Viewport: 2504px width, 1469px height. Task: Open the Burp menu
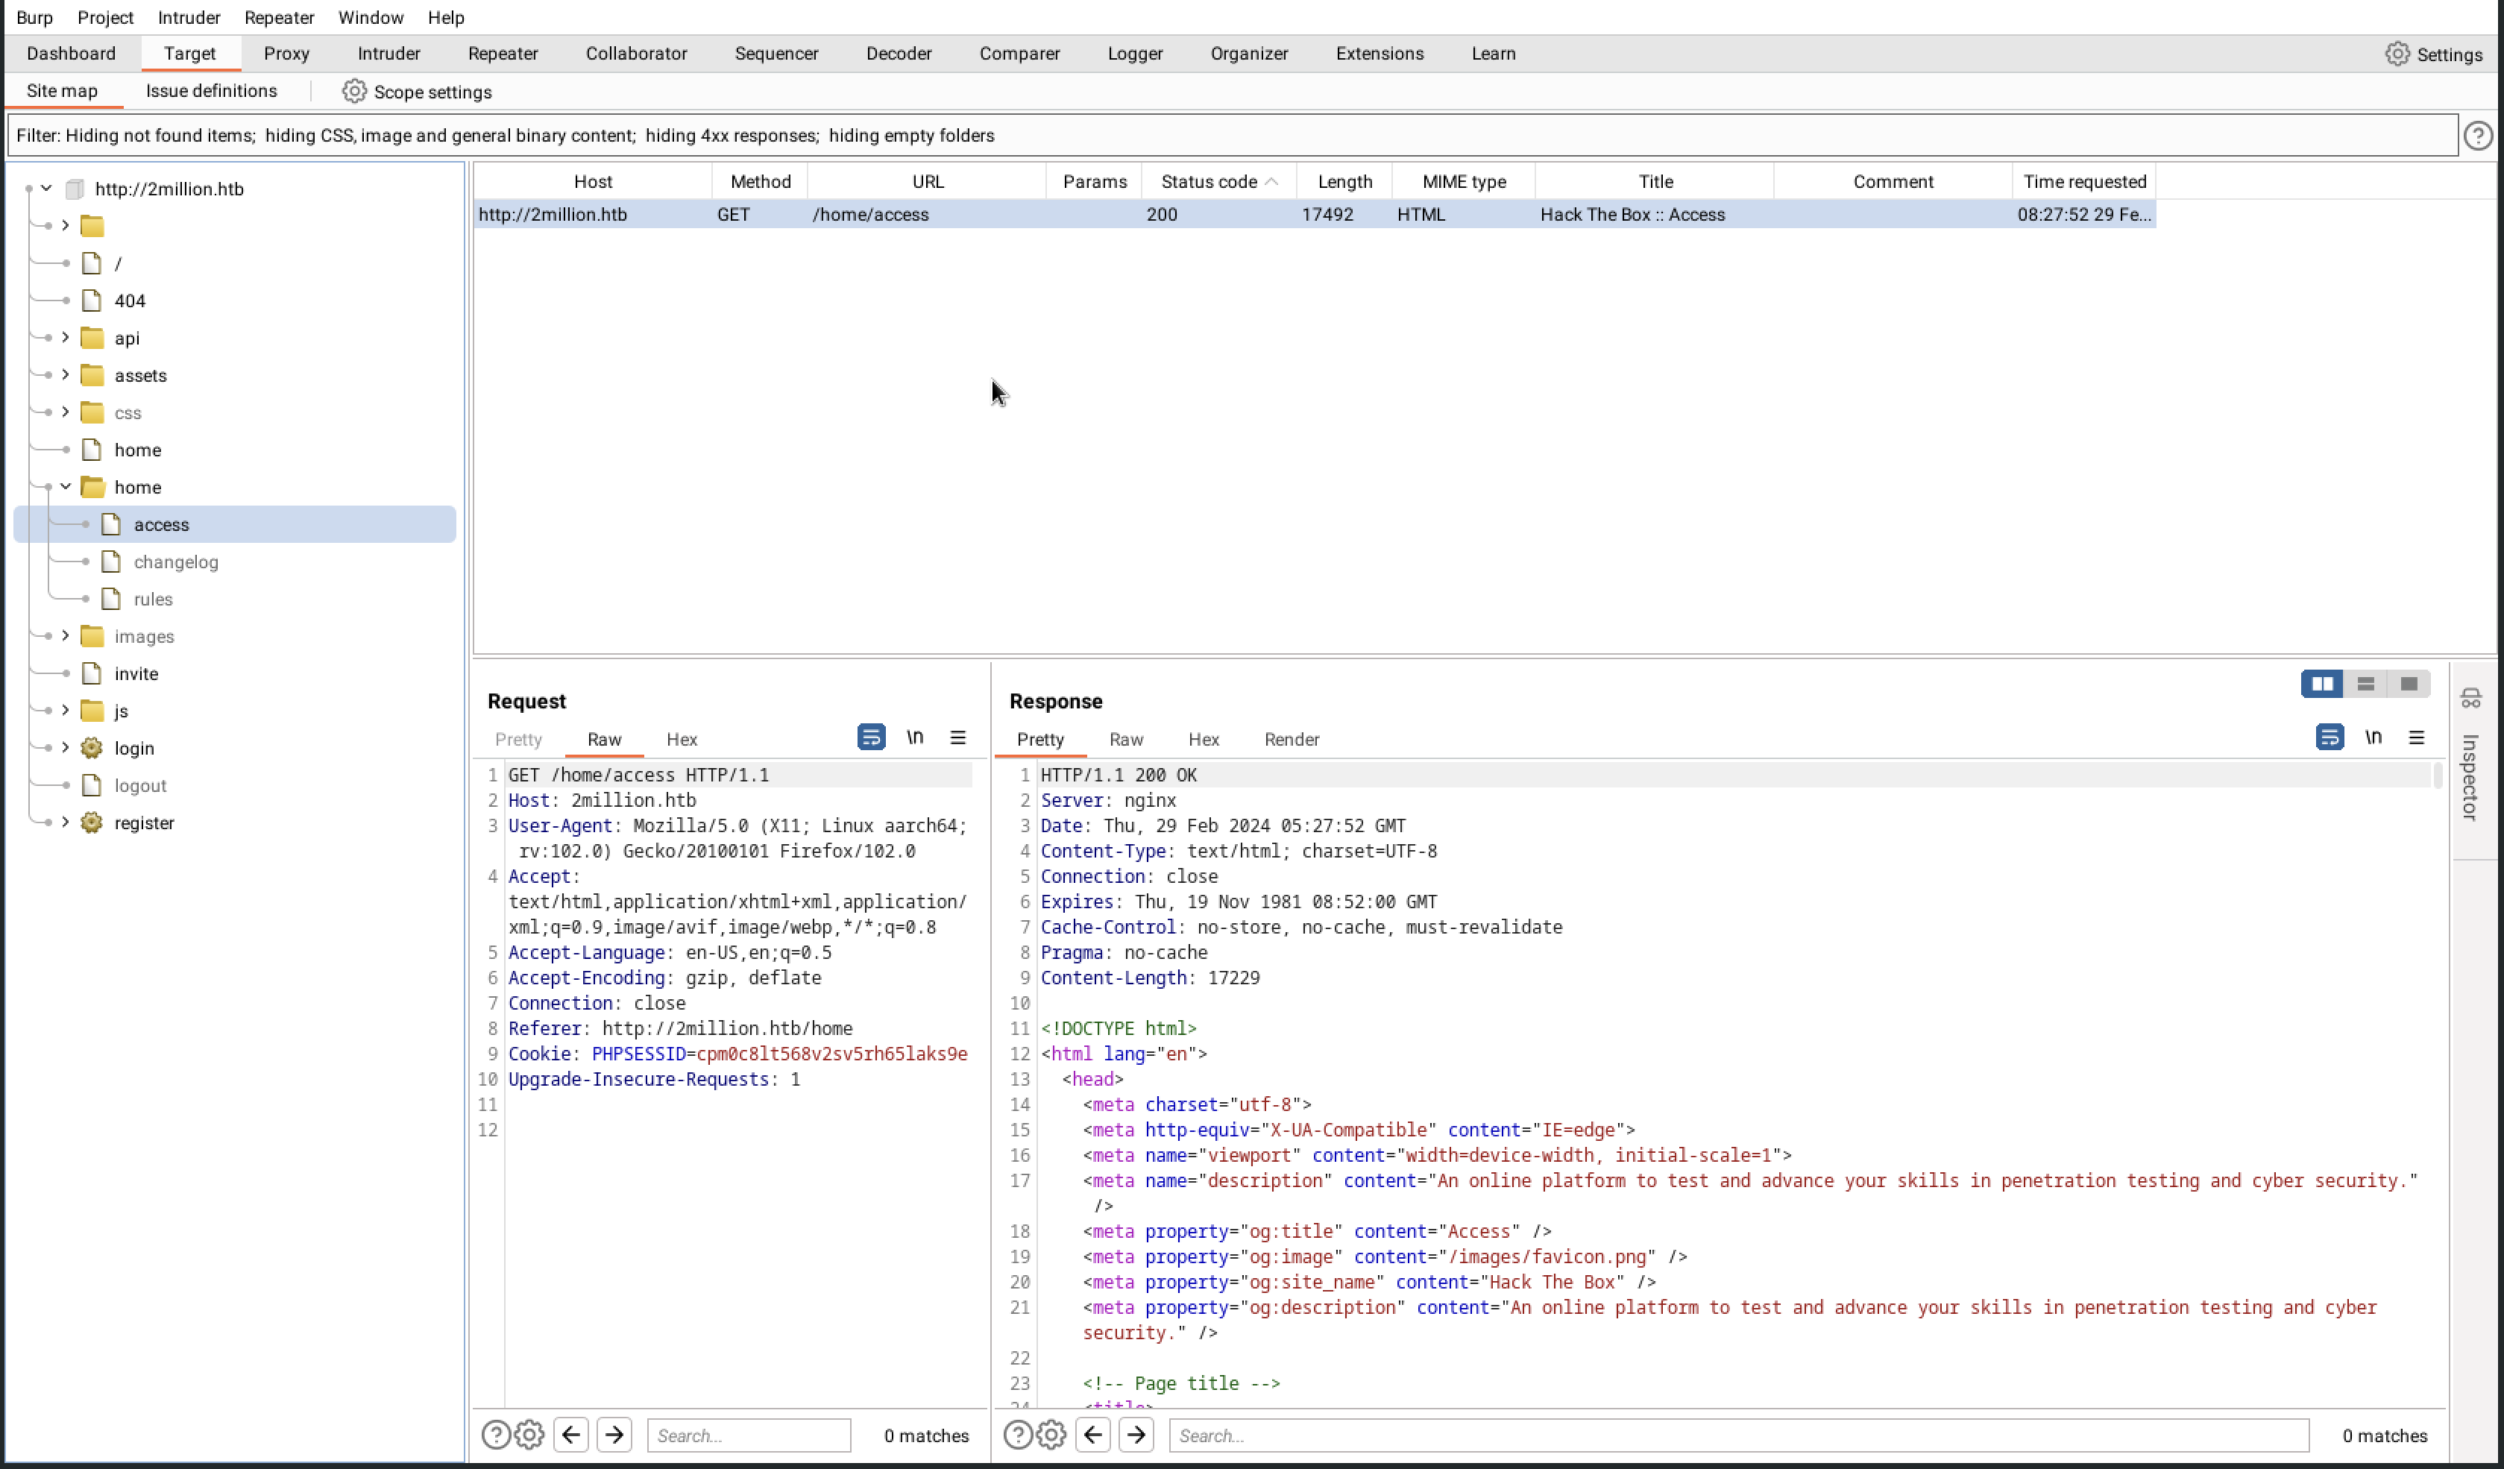coord(35,18)
